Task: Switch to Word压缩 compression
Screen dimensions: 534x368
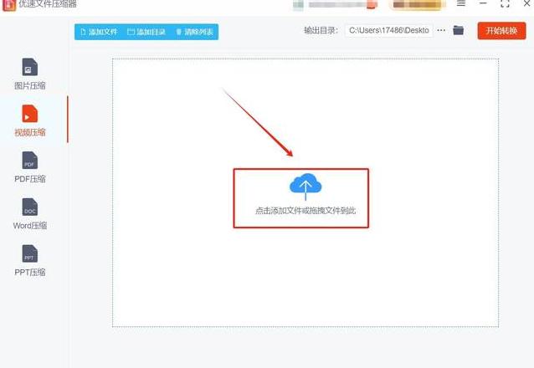Action: click(30, 214)
